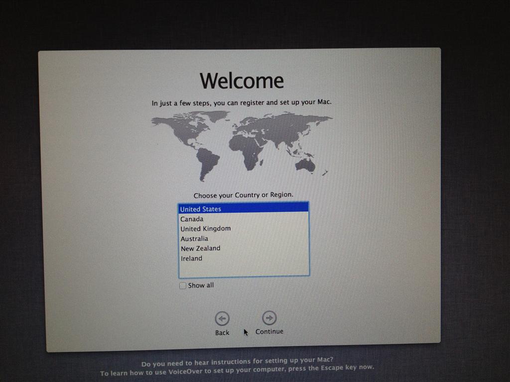Screen dimensions: 510x382
Task: Select United States in country list
Action: (x=243, y=208)
